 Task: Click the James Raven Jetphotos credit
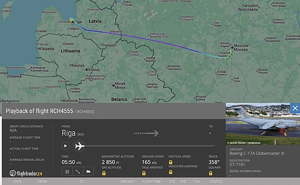pyautogui.click(x=244, y=143)
